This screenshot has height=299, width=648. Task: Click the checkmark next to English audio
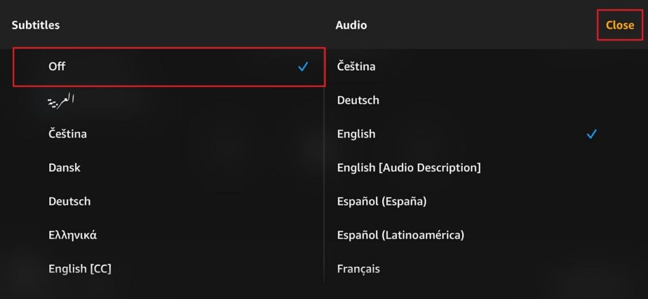pyautogui.click(x=592, y=134)
